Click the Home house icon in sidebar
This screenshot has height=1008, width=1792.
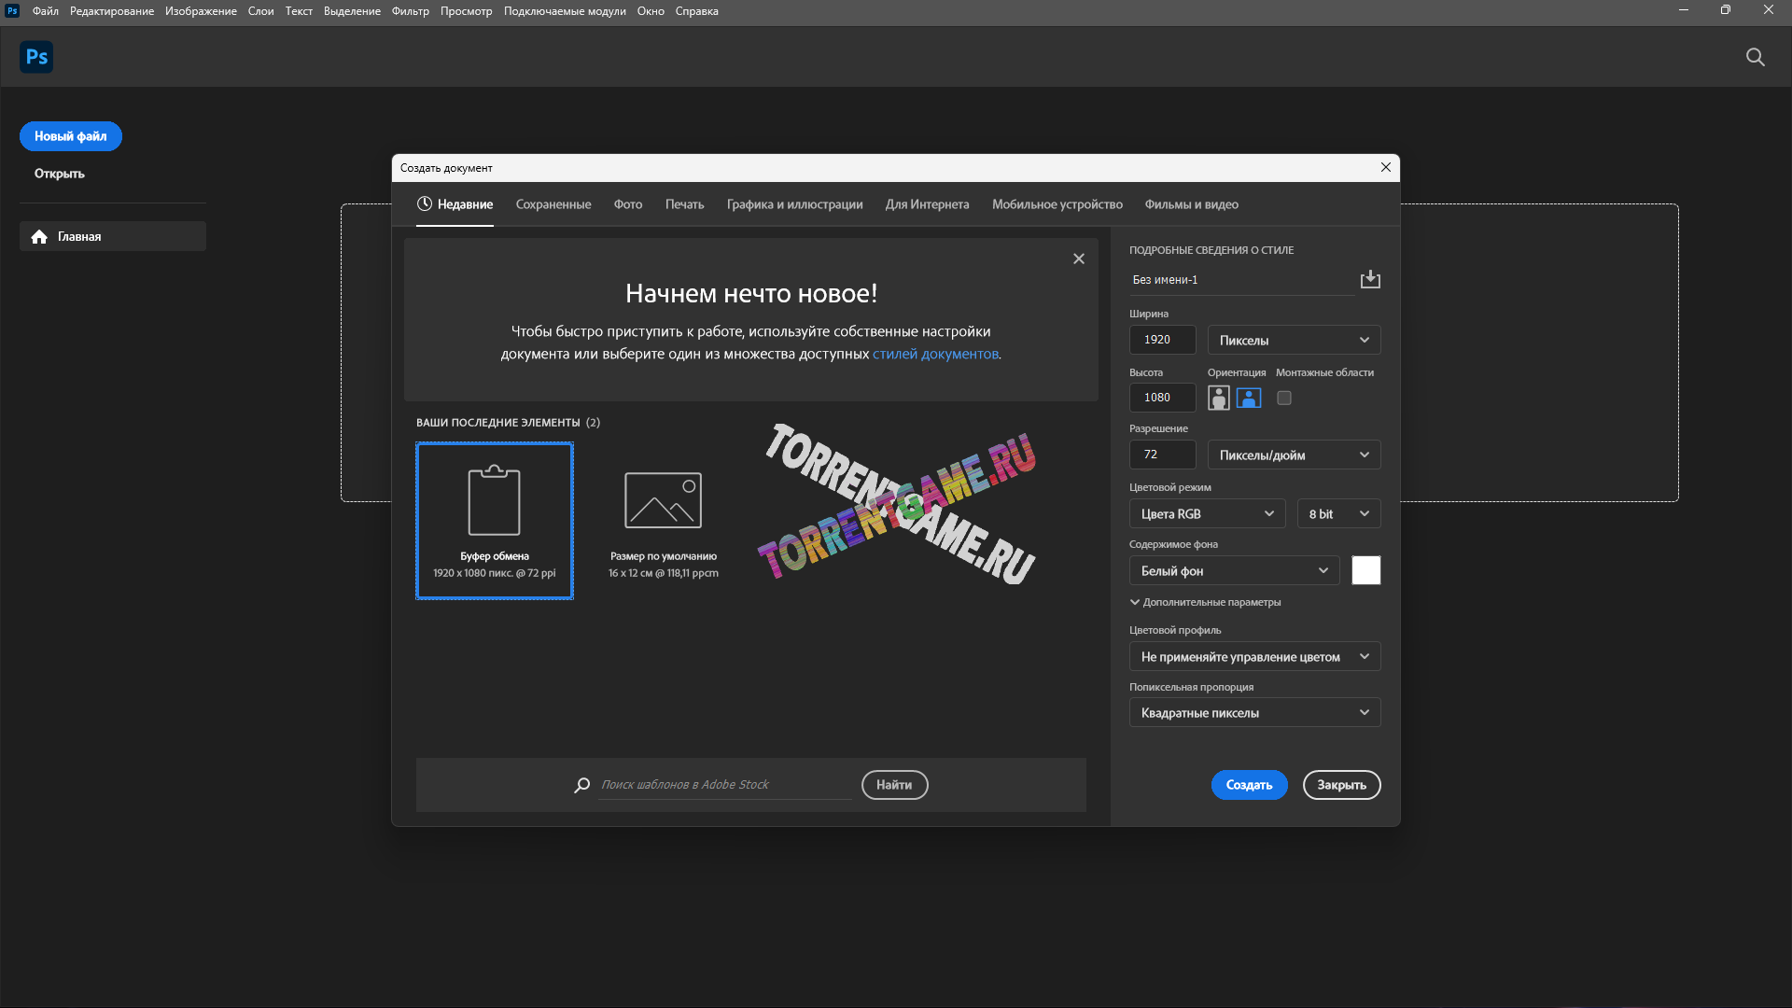[39, 237]
